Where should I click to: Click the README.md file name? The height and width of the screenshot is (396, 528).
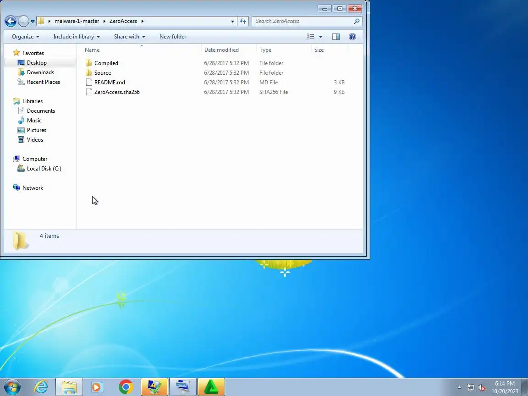tap(110, 82)
